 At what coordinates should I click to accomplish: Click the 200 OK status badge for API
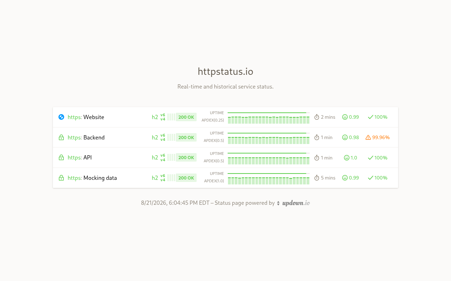tap(186, 157)
